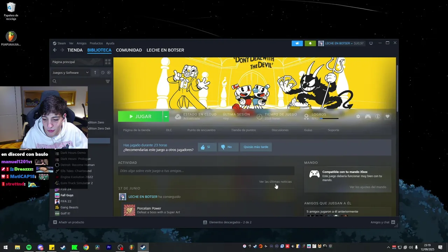Open Spotify from the taskbar

click(29, 247)
